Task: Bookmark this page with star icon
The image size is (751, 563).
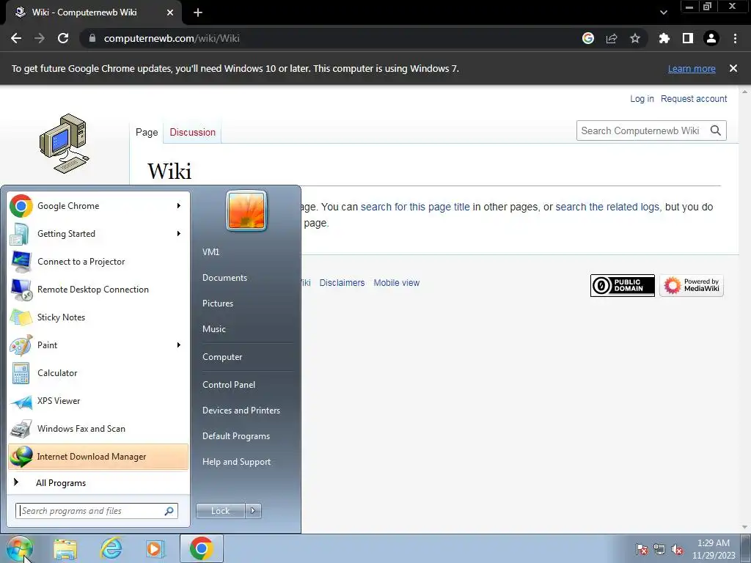Action: 635,38
